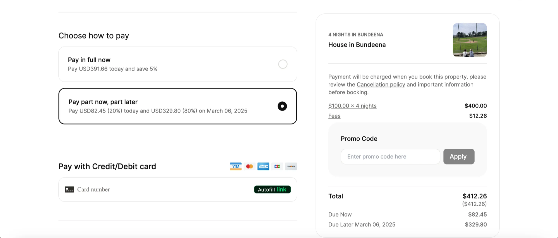Click the House in Bundeena thumbnail photo
558x238 pixels.
(x=470, y=40)
